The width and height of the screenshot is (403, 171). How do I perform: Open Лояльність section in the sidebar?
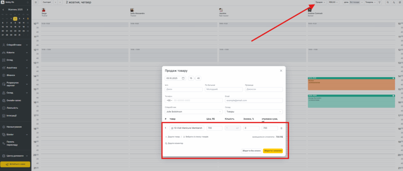pos(15,107)
